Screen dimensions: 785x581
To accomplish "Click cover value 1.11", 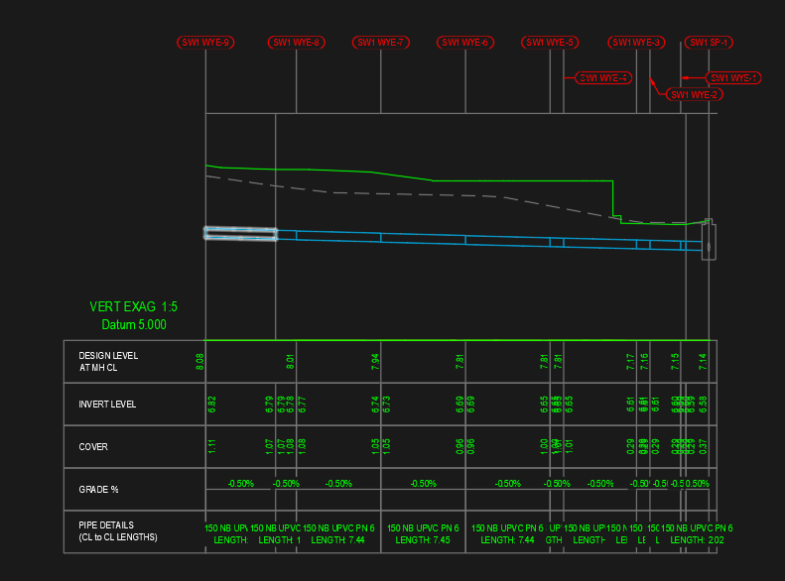I will pyautogui.click(x=211, y=446).
